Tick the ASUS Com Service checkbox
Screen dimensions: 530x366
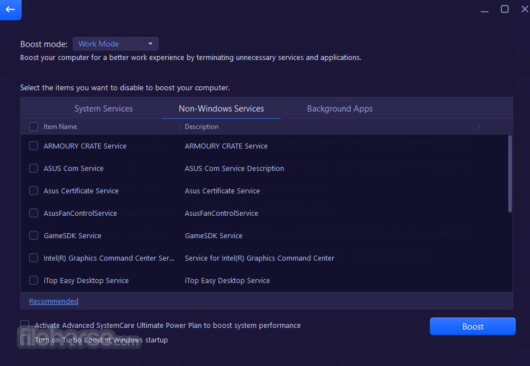(34, 168)
